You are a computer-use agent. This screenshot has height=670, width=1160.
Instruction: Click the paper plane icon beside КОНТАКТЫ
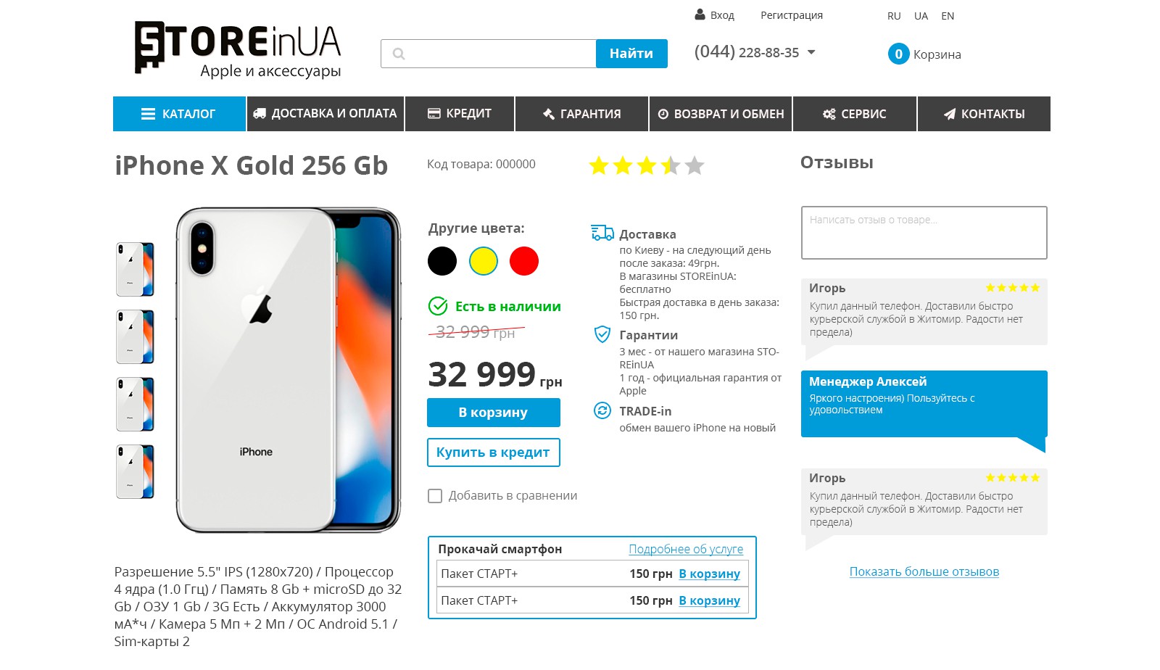coord(949,114)
